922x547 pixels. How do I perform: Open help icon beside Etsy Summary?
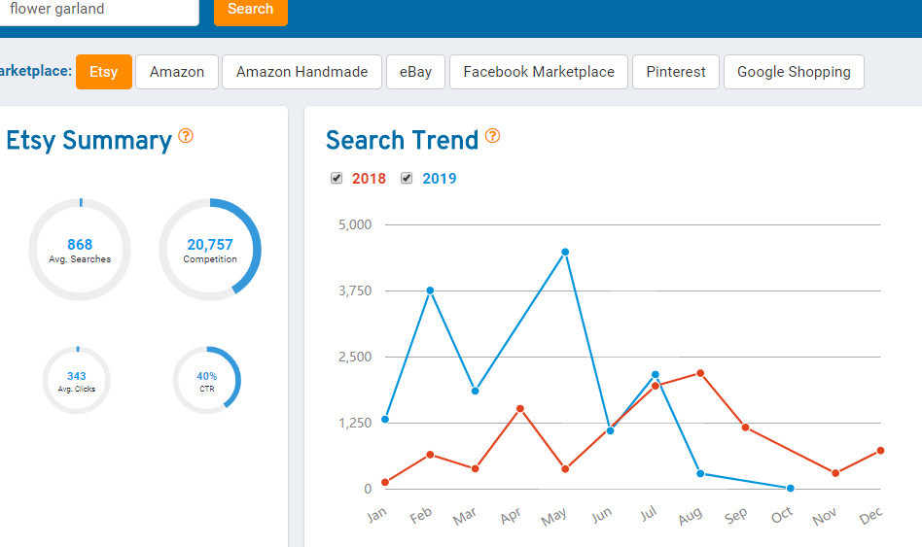tap(186, 136)
